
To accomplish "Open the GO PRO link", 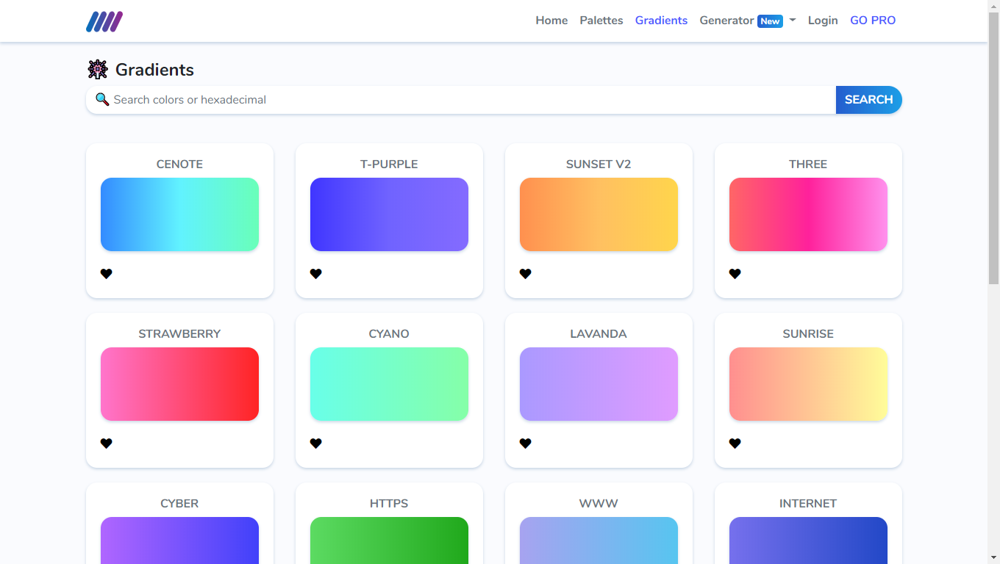I will point(873,21).
